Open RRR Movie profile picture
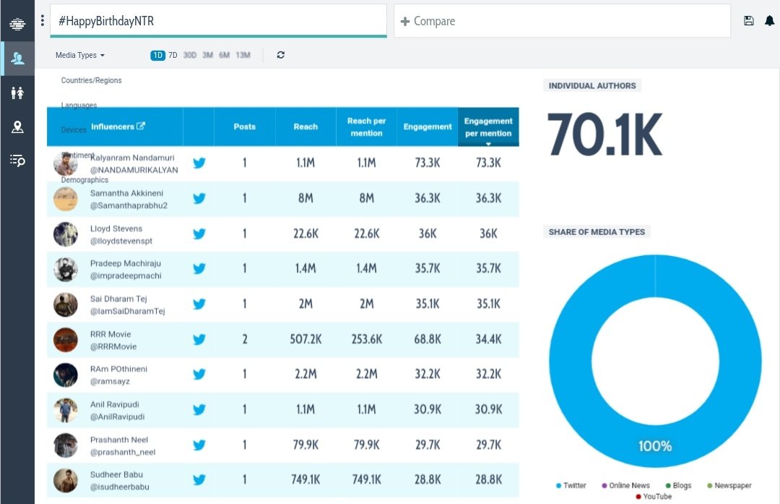 click(66, 340)
